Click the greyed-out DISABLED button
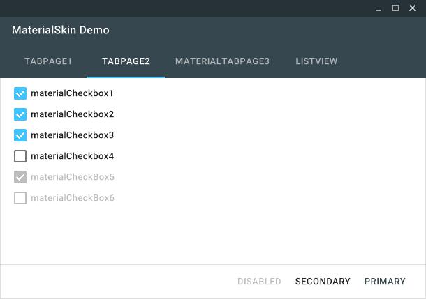Viewport: 426px width, 299px height. [x=259, y=282]
